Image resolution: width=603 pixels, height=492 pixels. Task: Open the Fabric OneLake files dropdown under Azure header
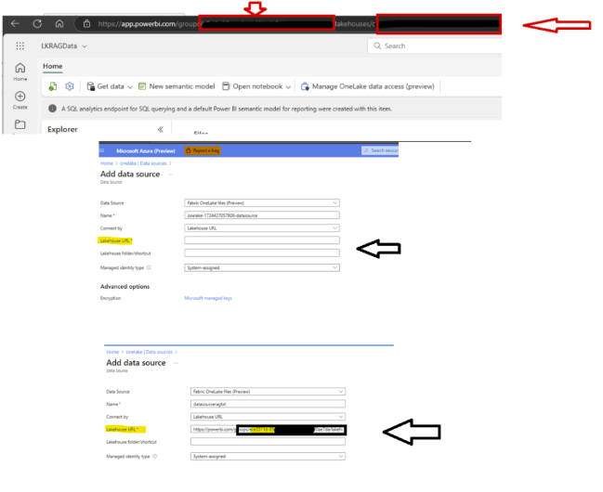tap(262, 203)
